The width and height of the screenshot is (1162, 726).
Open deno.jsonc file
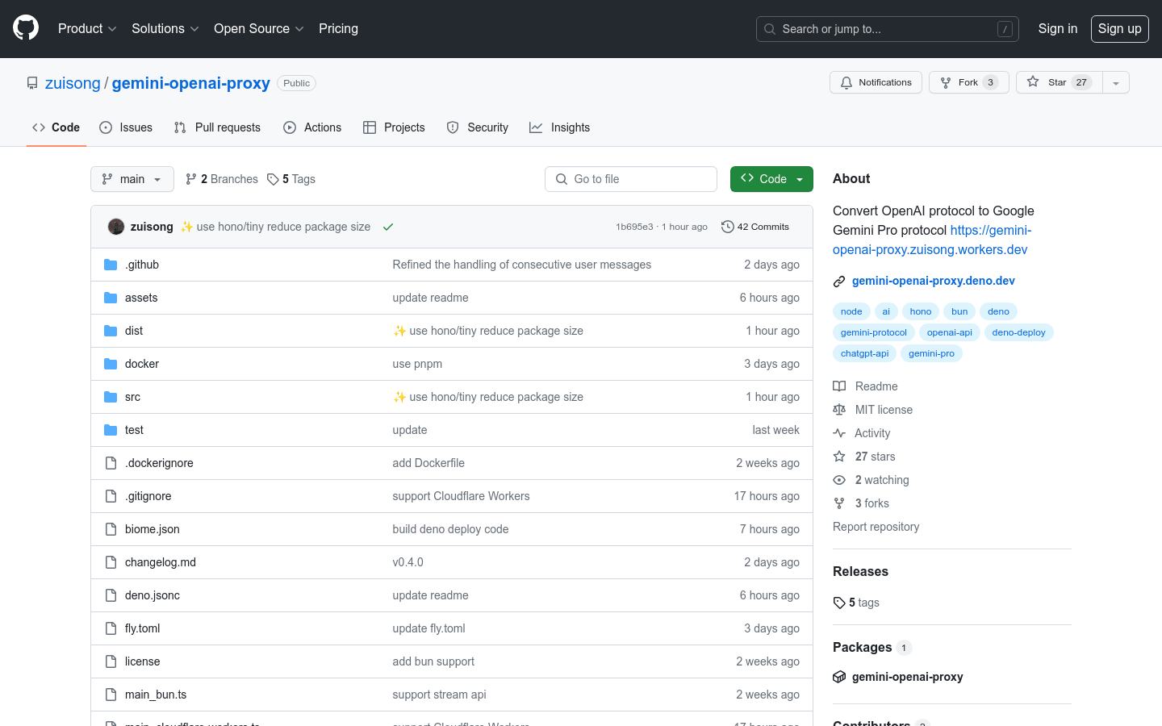(x=153, y=595)
